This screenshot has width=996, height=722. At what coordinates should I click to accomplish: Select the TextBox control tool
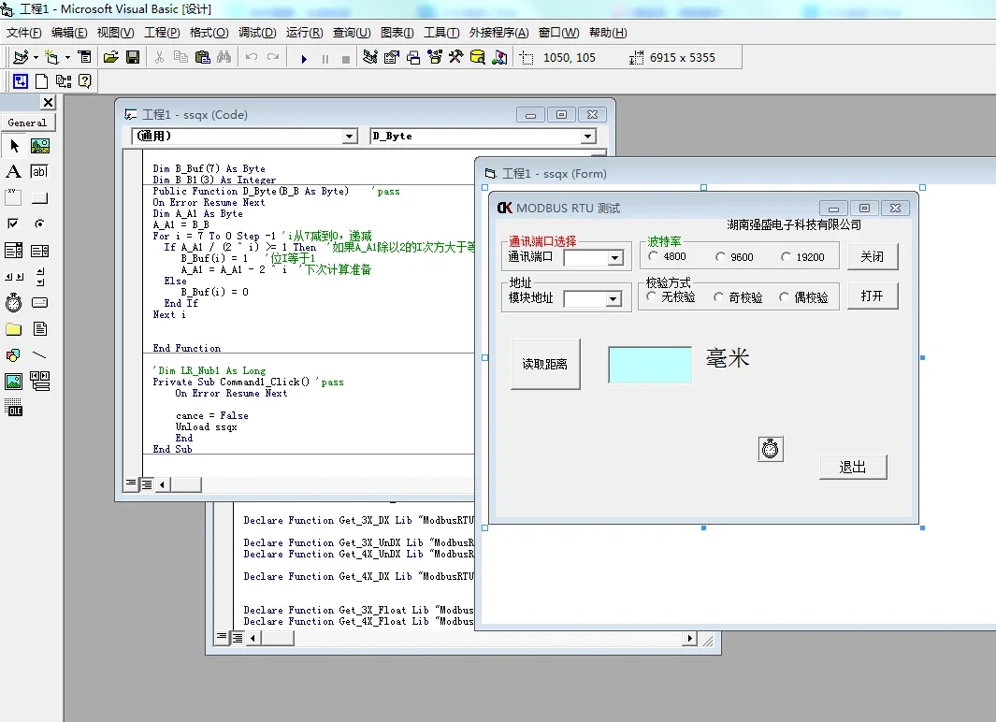coord(40,172)
